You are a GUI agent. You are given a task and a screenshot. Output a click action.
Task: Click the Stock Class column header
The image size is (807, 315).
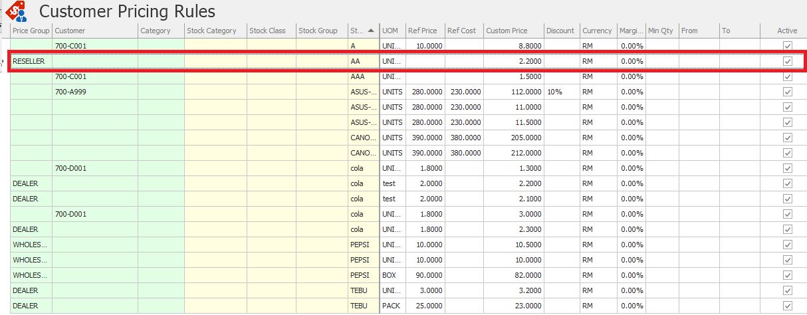point(272,31)
